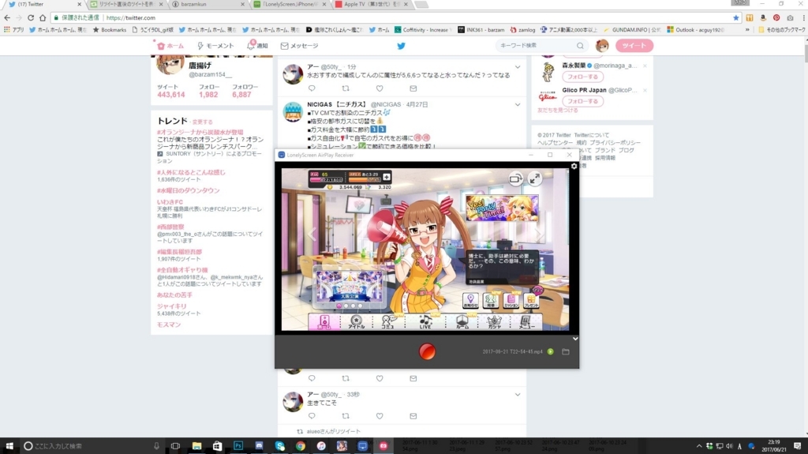Select the LIVE tab in the game menu
808x454 pixels.
tap(425, 322)
